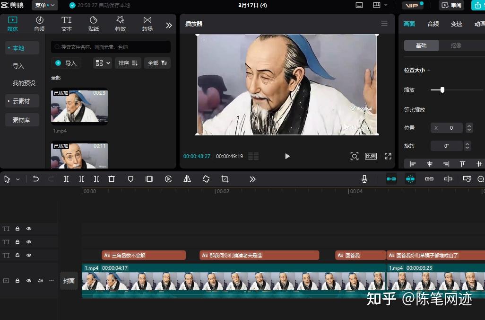This screenshot has height=320, width=485.
Task: Click the 旋转 rotation value field
Action: [x=446, y=146]
